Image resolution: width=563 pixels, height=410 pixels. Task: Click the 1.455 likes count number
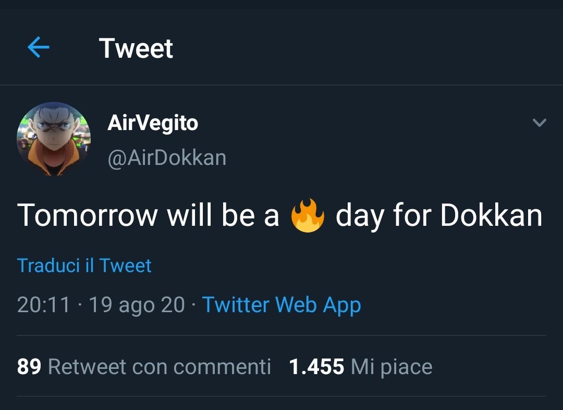tap(316, 367)
